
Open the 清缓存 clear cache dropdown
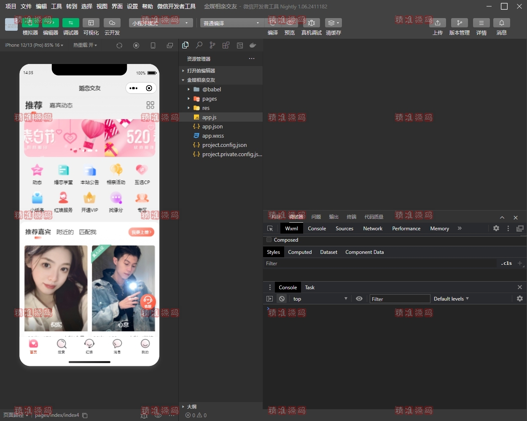(x=333, y=23)
